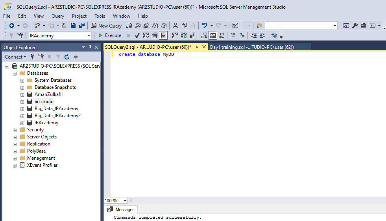This screenshot has width=386, height=221.
Task: Open the Activity Monitor icon
Action: pyautogui.click(x=235, y=26)
